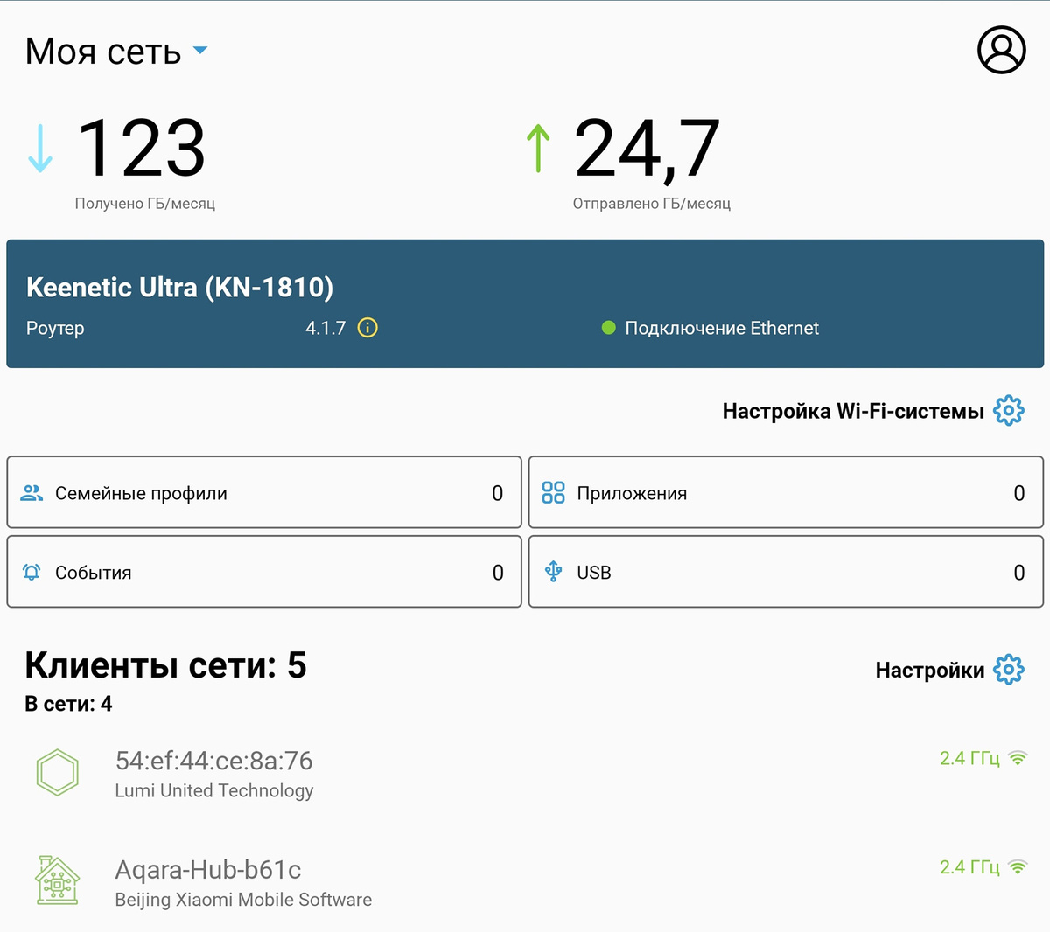Image resolution: width=1050 pixels, height=932 pixels.
Task: Click the Настройка Wi-Fi-системы label
Action: click(x=853, y=411)
